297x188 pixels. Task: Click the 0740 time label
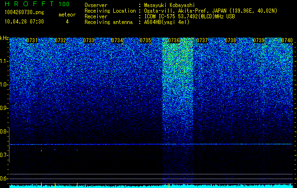coord(287,40)
